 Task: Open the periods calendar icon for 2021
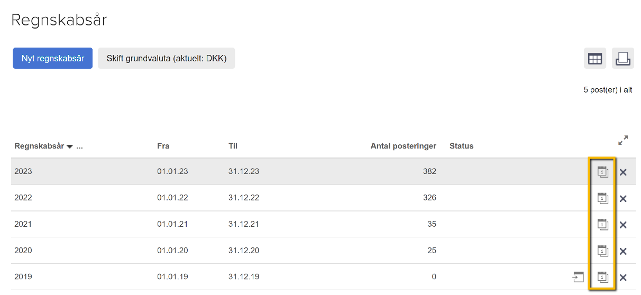pyautogui.click(x=602, y=224)
